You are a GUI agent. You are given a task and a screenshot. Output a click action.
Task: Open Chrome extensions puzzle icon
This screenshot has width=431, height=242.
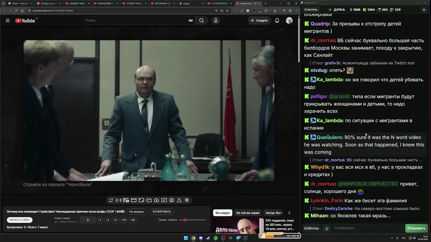pyautogui.click(x=266, y=10)
